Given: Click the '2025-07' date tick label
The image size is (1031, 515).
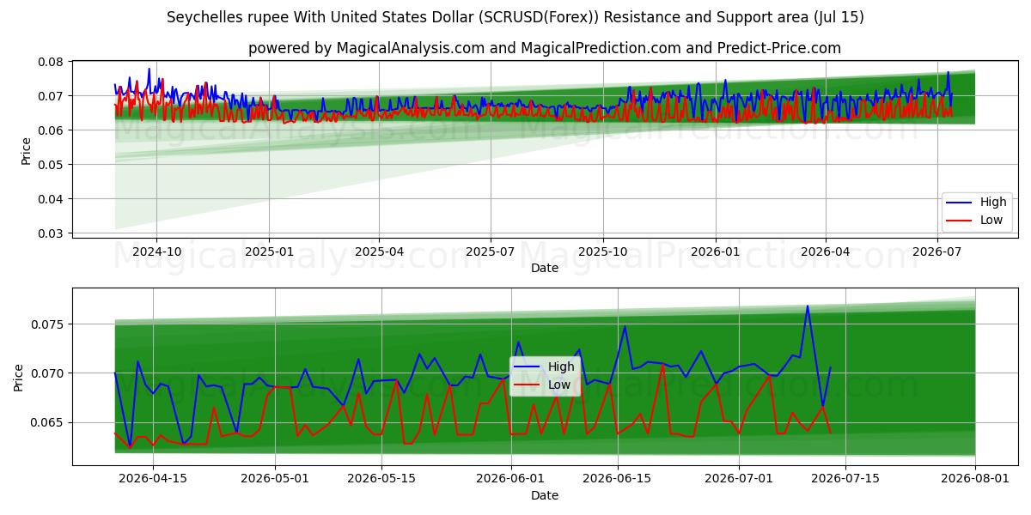Looking at the screenshot, I should [x=491, y=251].
